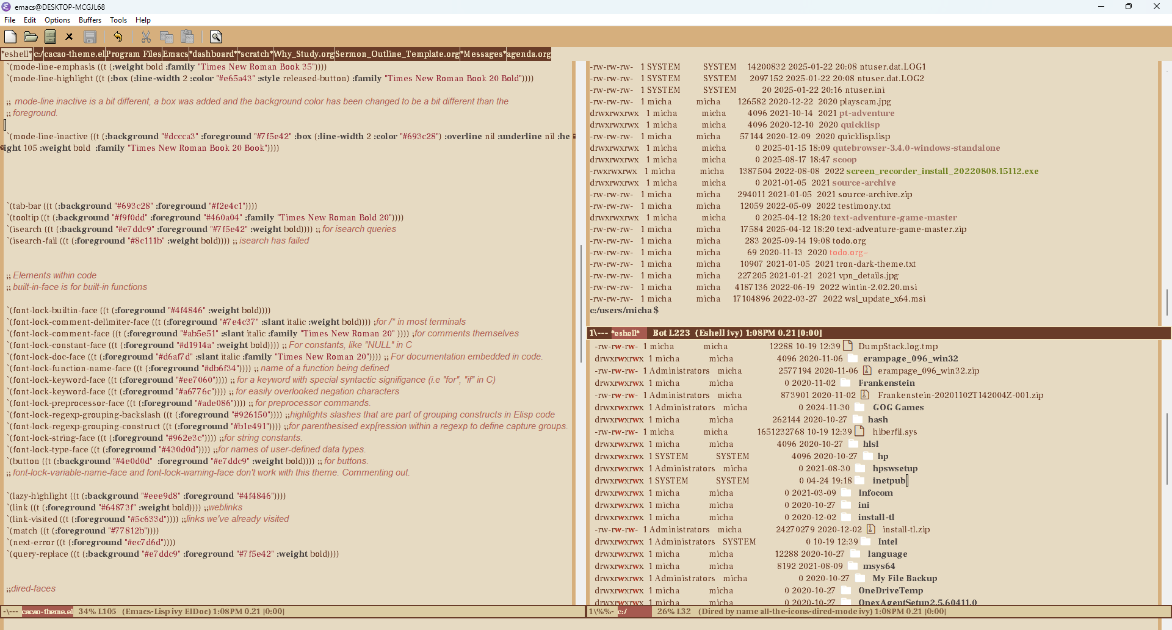Cut text with the scissors toolbar icon

point(146,37)
